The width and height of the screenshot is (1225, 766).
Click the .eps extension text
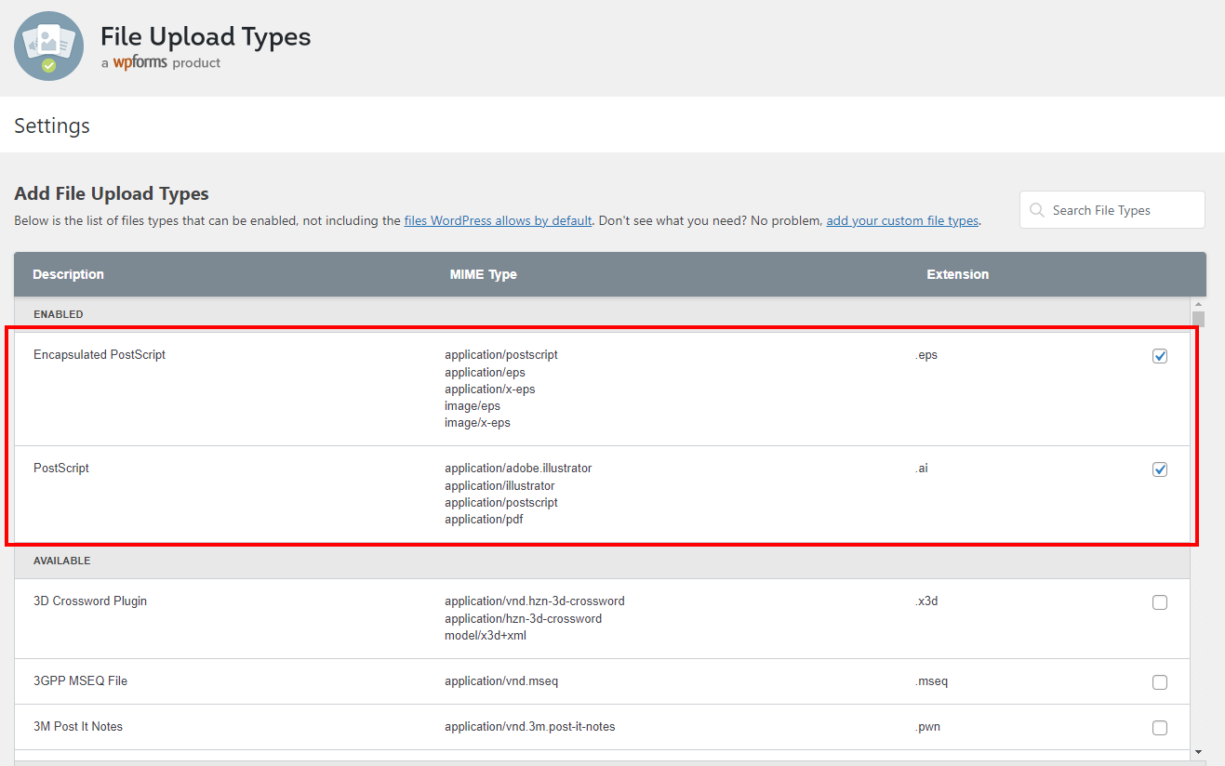(926, 355)
